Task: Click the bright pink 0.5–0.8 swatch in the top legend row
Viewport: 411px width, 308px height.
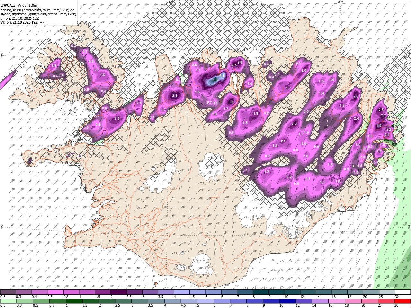Action: tap(56, 292)
